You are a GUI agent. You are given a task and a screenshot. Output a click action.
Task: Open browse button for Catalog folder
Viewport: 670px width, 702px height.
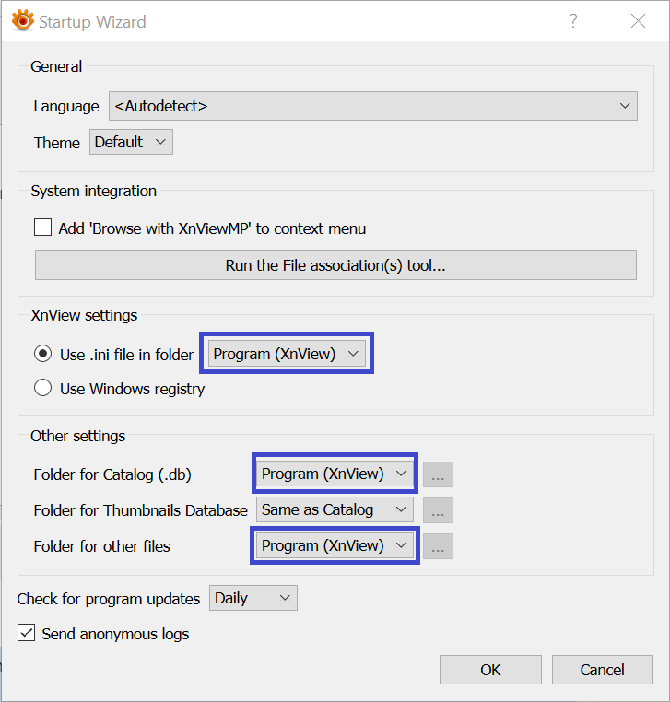438,474
